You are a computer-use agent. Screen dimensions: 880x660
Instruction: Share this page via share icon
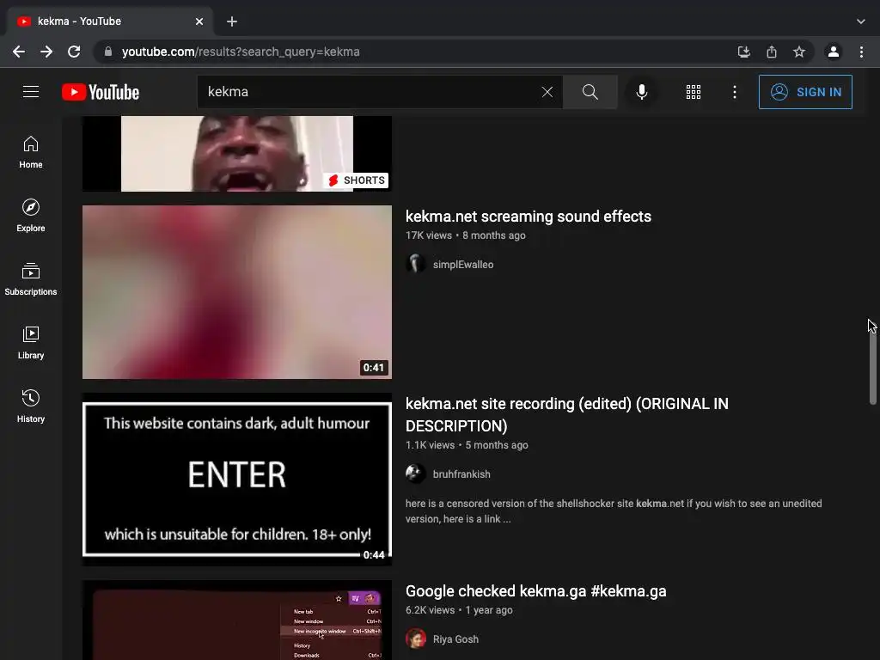[772, 52]
